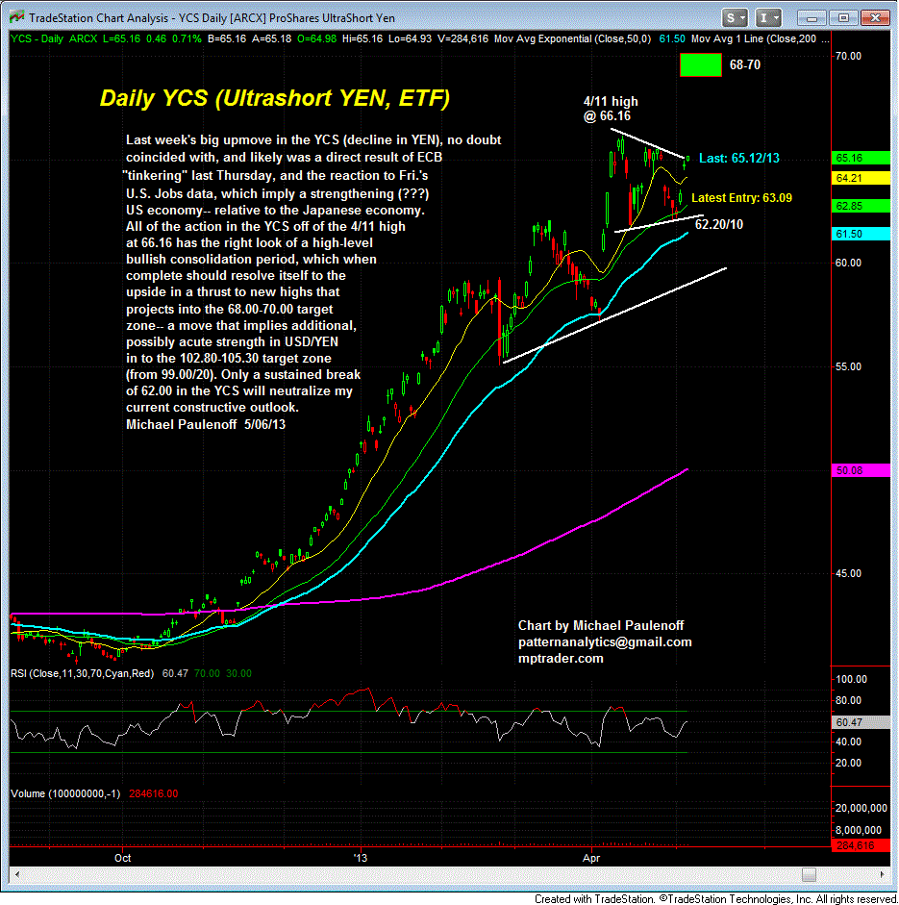Click the 'V=284,616' value in status line

point(462,38)
